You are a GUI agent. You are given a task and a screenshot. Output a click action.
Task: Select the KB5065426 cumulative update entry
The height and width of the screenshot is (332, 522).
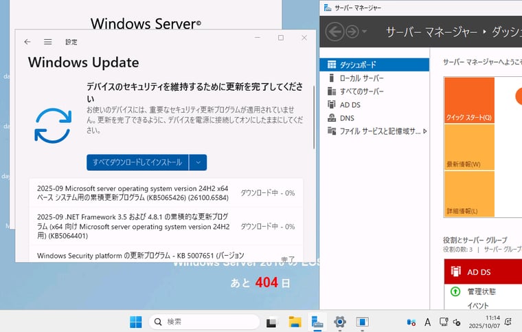[166, 193]
